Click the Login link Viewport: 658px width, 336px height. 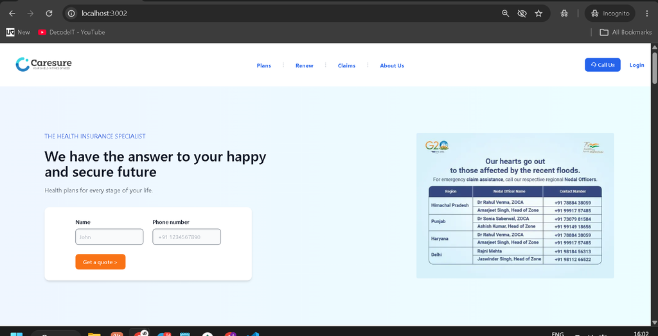point(637,65)
